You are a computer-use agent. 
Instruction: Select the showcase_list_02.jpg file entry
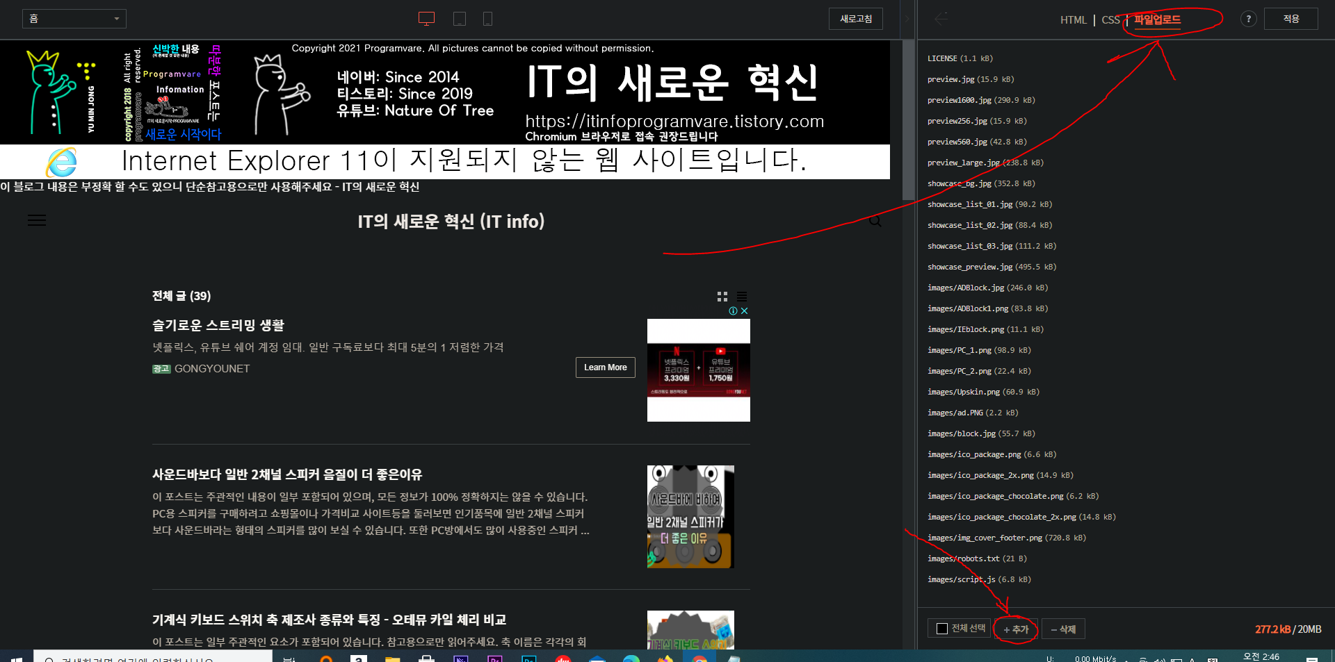point(990,225)
